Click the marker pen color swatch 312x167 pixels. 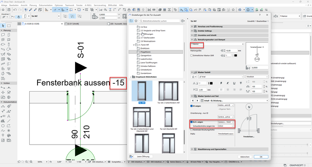tap(235, 56)
